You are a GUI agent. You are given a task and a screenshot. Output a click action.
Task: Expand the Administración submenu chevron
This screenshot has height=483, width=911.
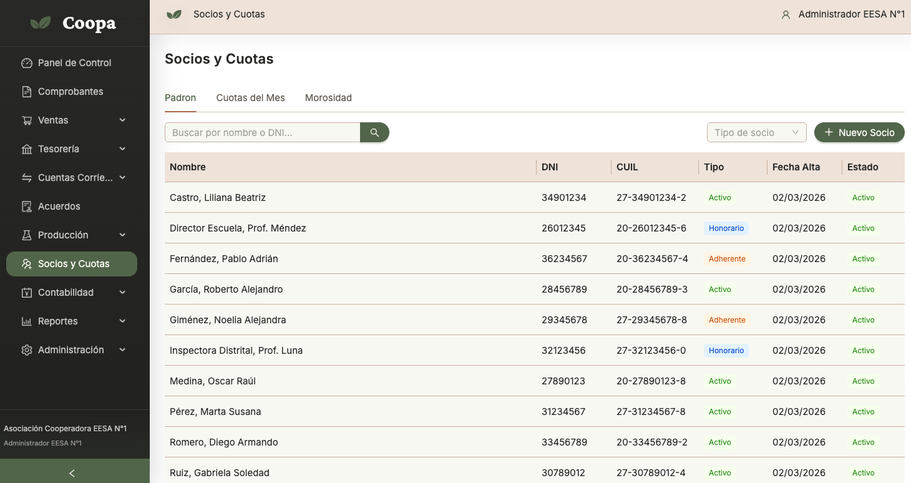coord(122,350)
